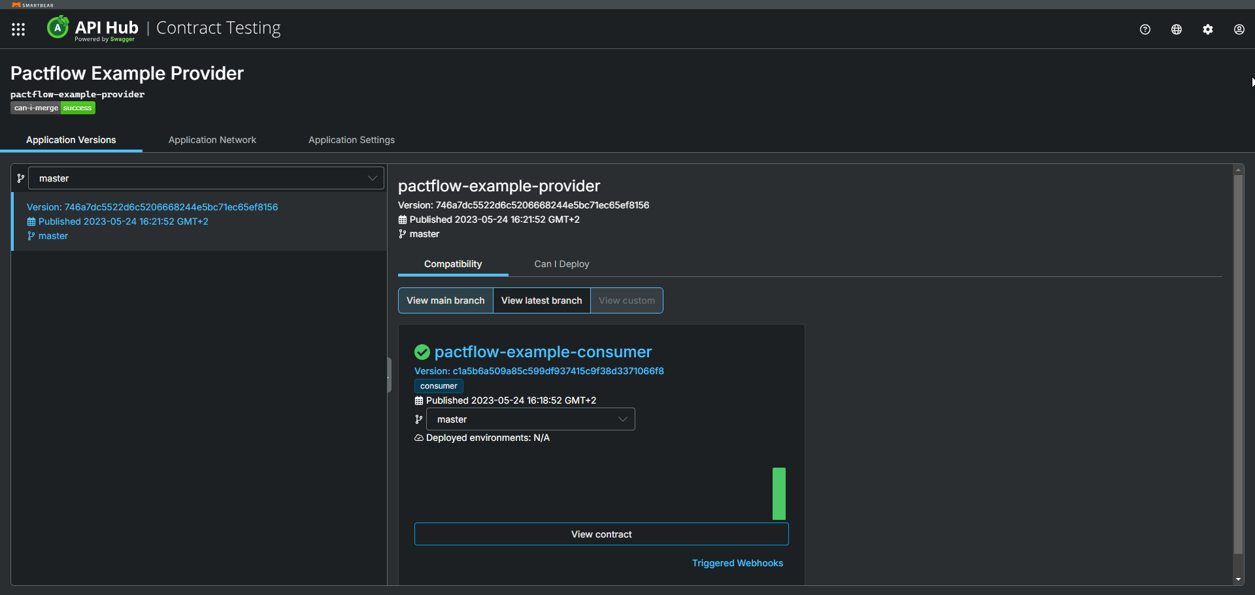Open the user profile icon
This screenshot has width=1255, height=595.
[x=1239, y=29]
